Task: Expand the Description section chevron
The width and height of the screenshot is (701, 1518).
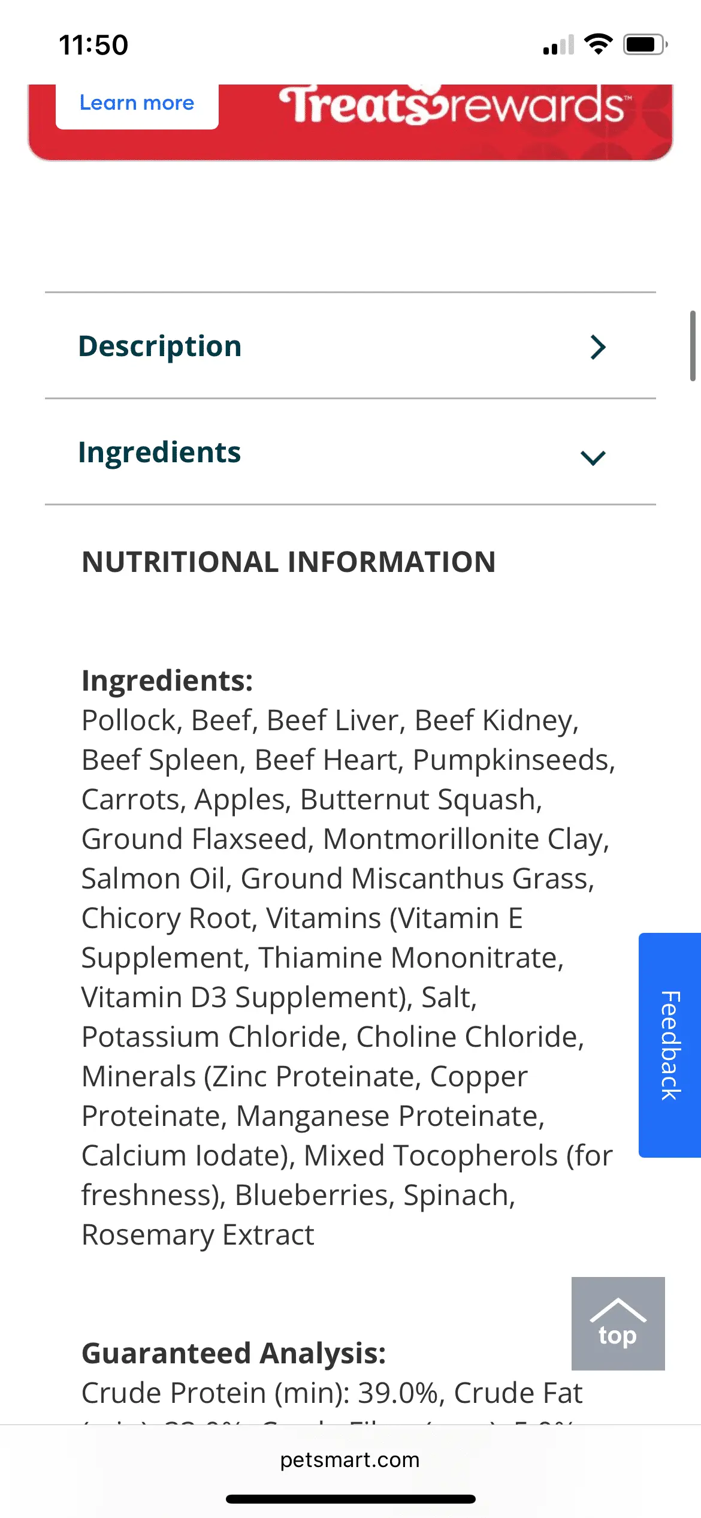Action: [598, 347]
